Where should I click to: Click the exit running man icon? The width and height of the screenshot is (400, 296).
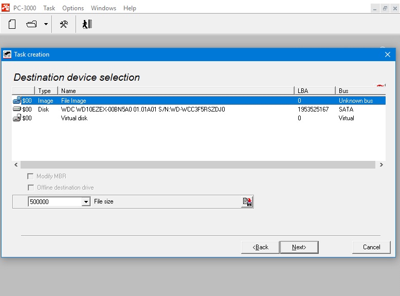pos(87,24)
